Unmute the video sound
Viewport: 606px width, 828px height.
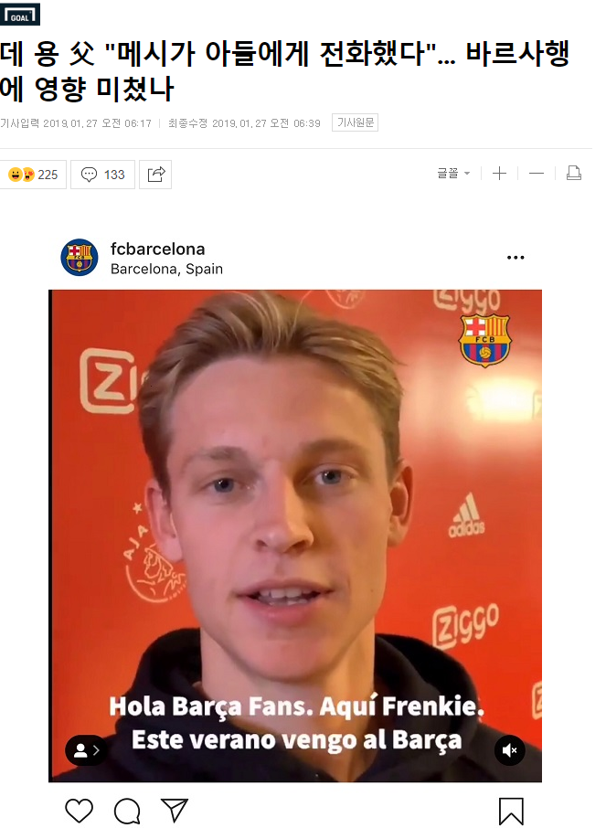pos(510,750)
